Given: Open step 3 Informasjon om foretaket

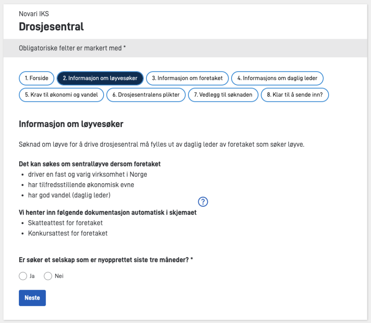Looking at the screenshot, I should [x=187, y=78].
